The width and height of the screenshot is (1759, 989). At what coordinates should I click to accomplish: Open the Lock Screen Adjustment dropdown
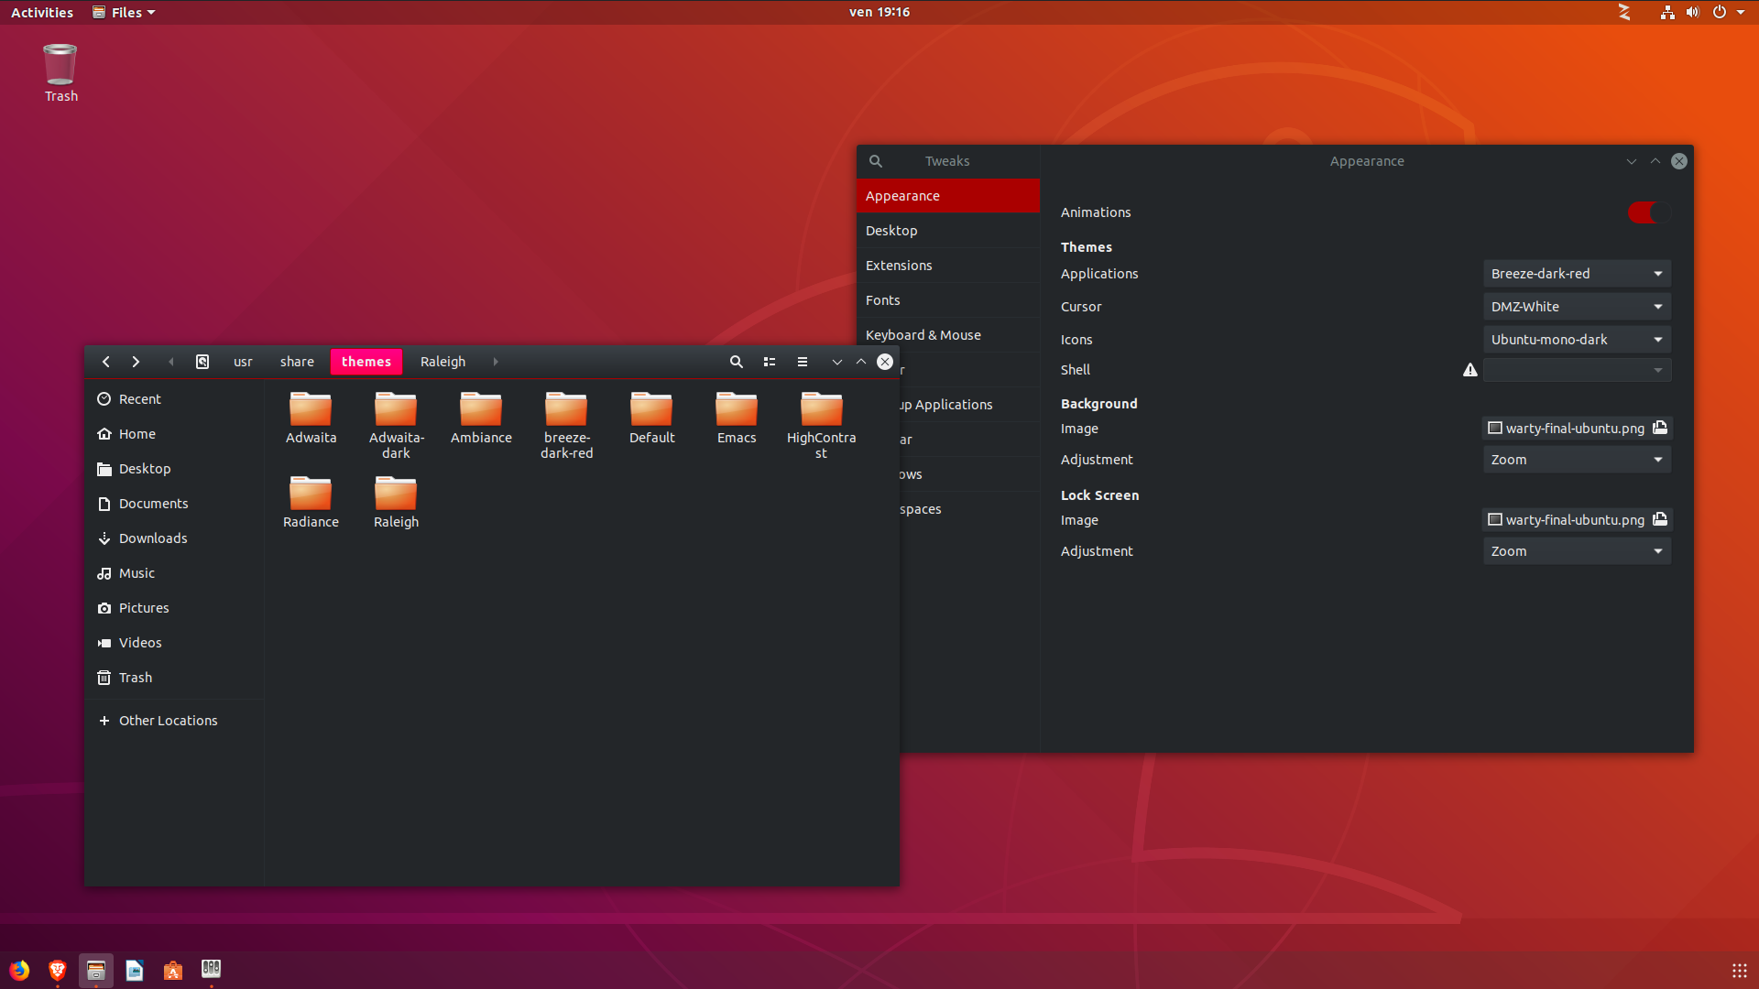coord(1577,551)
